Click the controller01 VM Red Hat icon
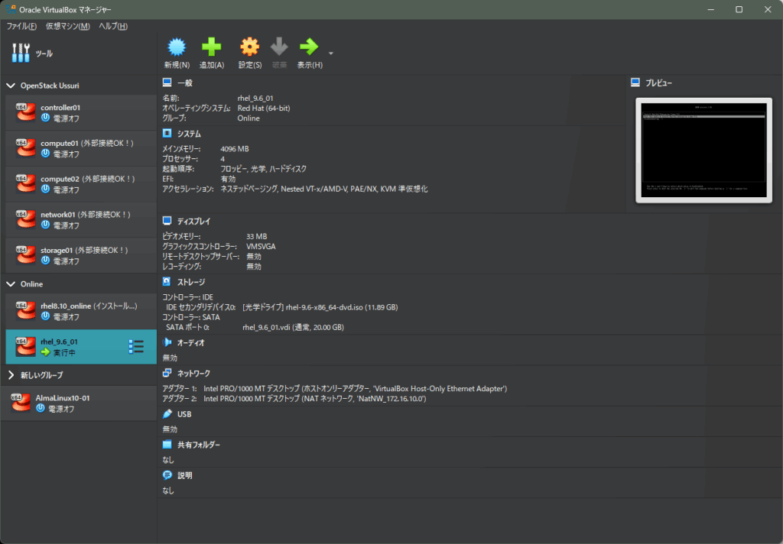783x544 pixels. pos(25,112)
